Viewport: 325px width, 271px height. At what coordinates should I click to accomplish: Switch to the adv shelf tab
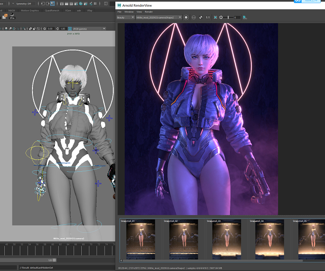coord(79,10)
